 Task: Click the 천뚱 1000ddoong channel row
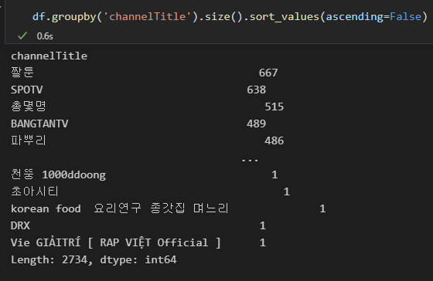[x=144, y=174]
